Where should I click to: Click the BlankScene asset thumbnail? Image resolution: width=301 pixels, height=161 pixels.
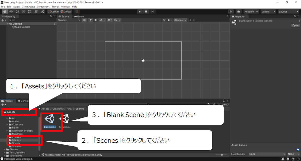[50, 119]
